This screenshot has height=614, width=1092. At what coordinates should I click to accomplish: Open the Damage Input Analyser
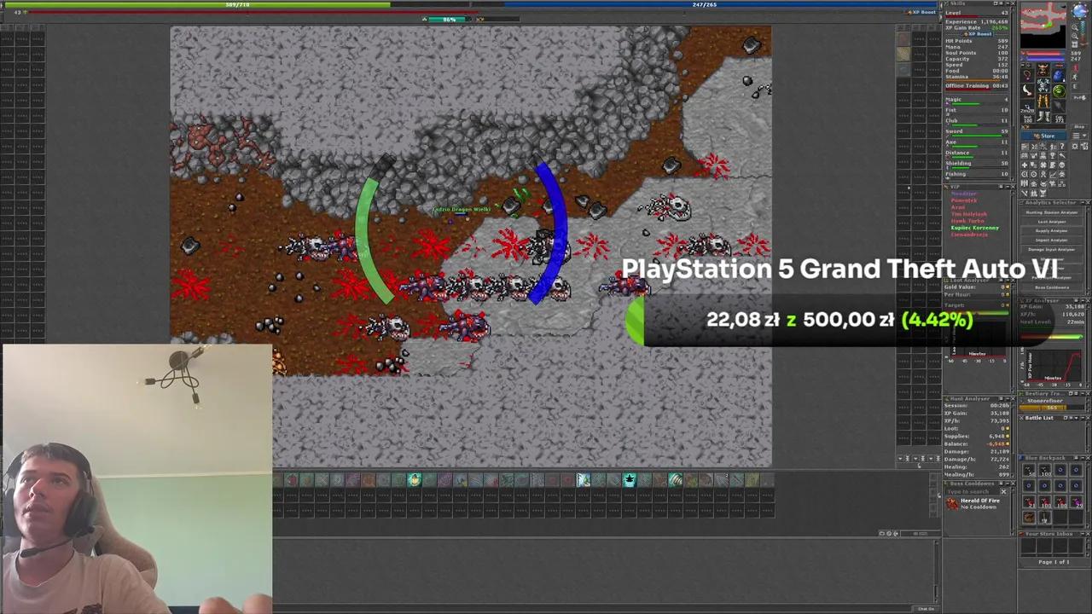pyautogui.click(x=1053, y=249)
